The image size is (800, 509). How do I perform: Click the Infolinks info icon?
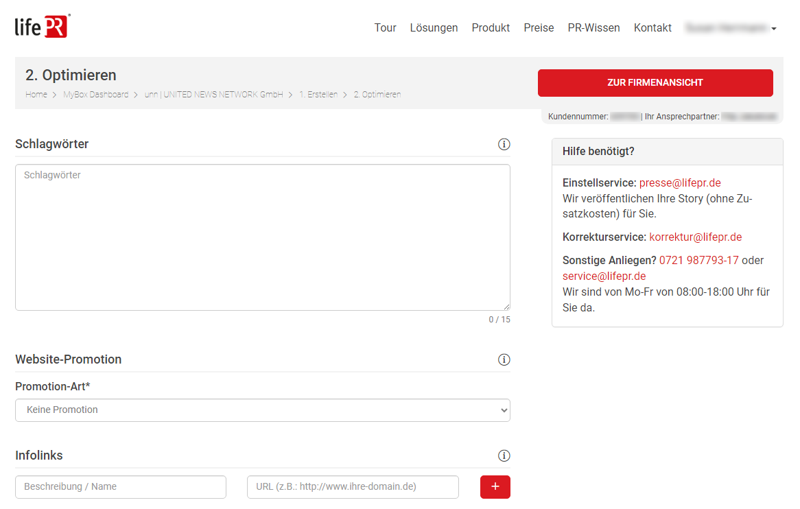pos(504,455)
